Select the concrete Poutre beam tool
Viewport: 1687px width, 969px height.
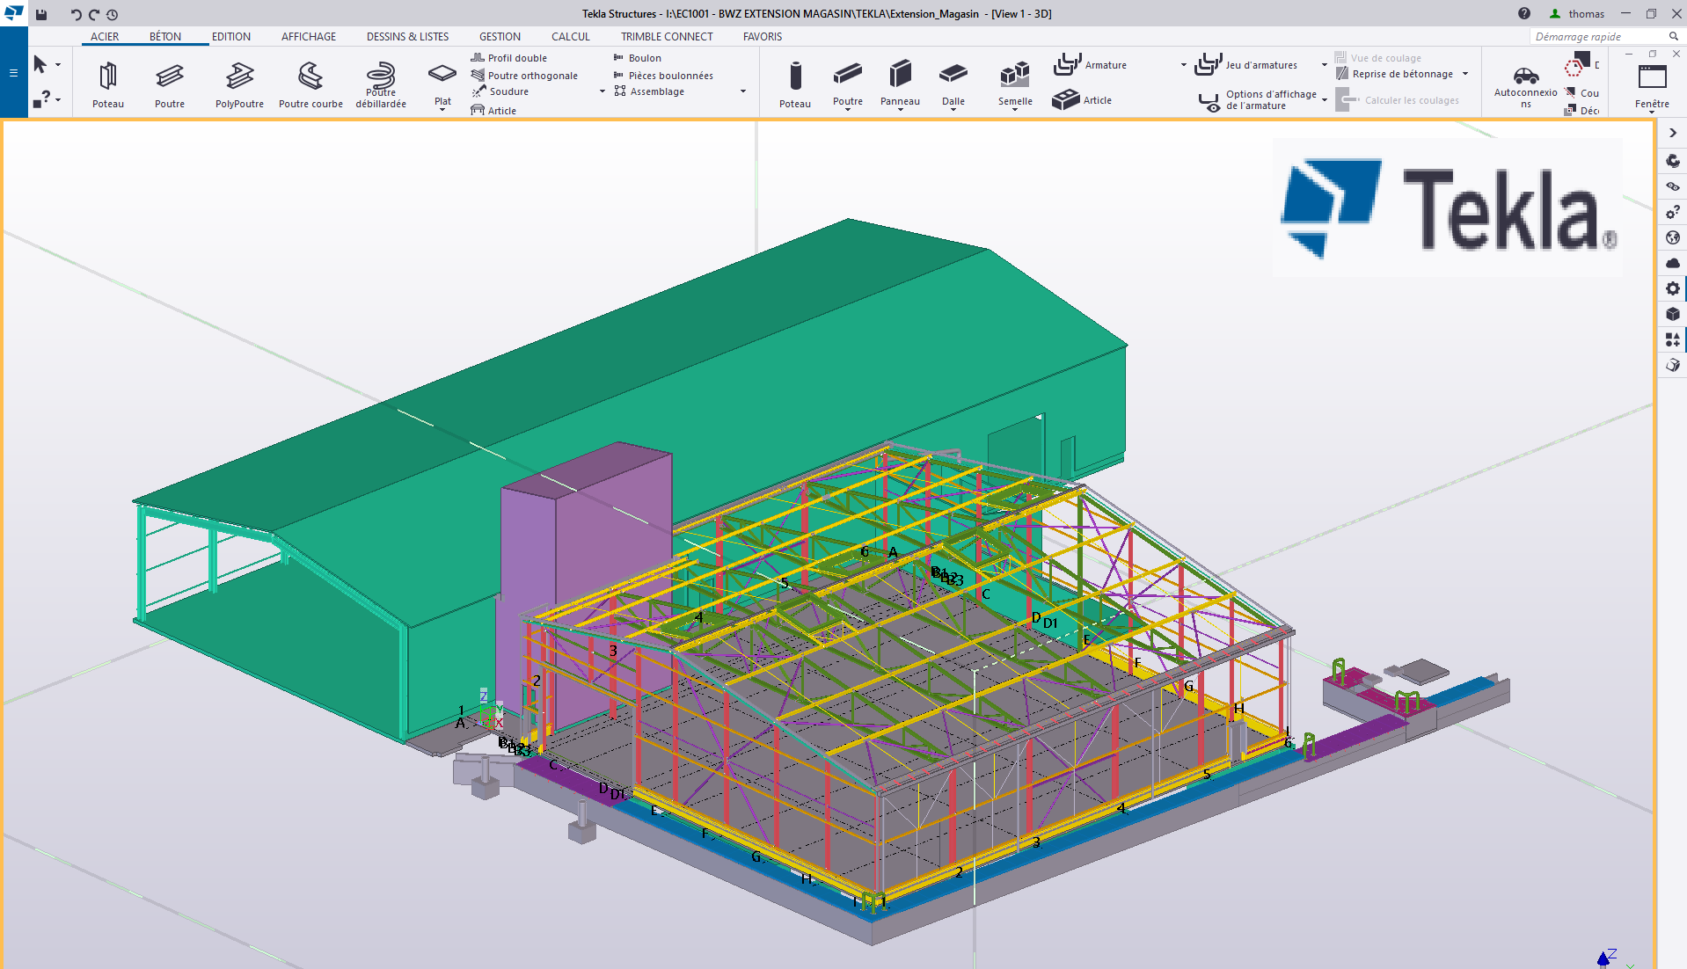tap(848, 82)
